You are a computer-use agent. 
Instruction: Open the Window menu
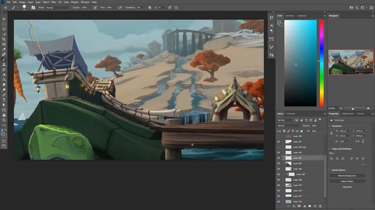[x=85, y=2]
